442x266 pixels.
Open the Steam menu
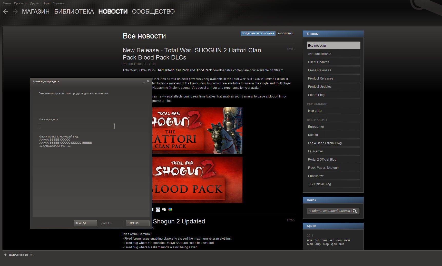(x=7, y=3)
